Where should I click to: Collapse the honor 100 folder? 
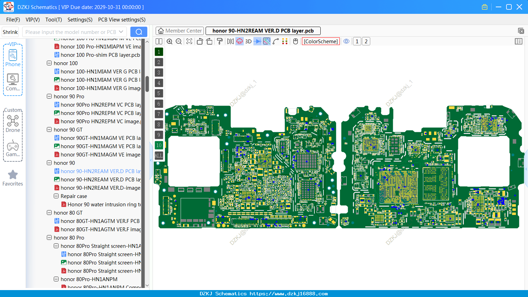point(49,63)
